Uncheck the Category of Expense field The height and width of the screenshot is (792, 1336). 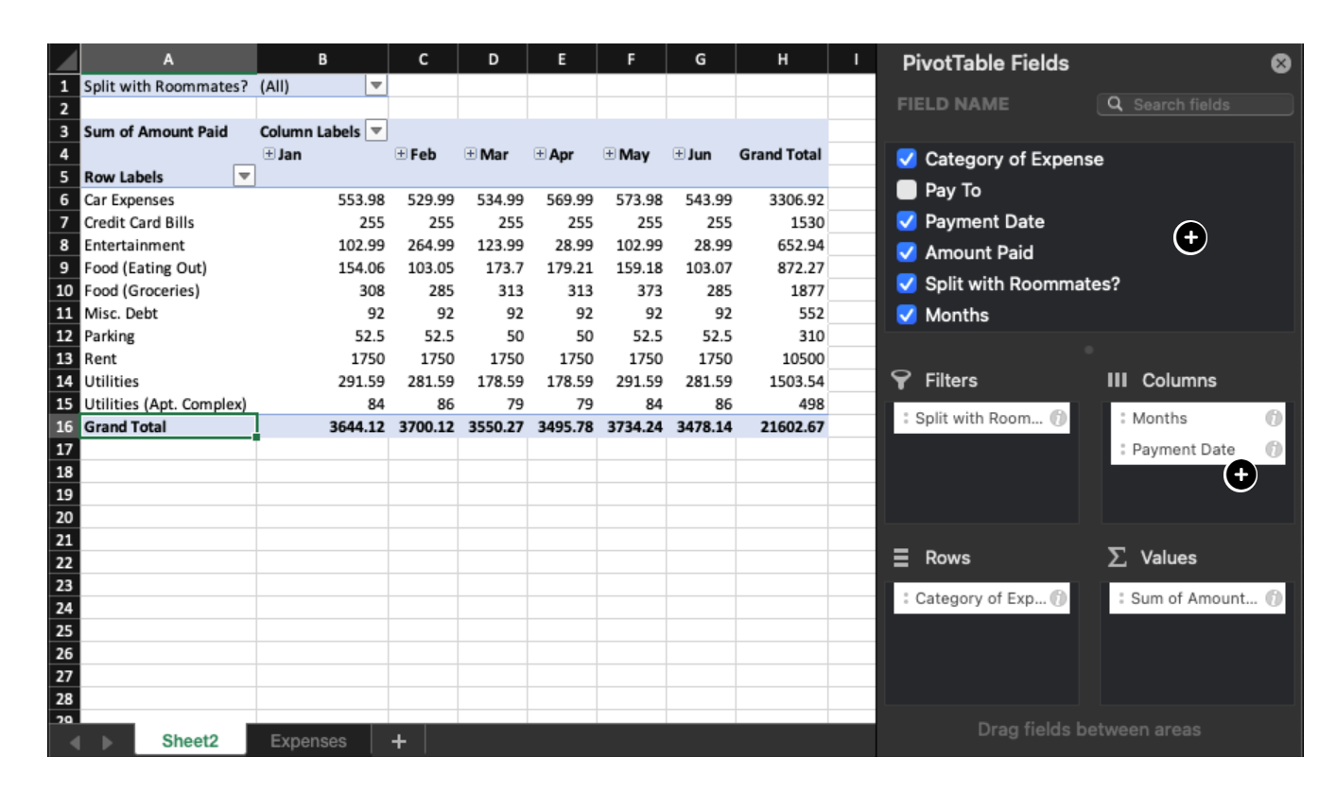coord(907,159)
